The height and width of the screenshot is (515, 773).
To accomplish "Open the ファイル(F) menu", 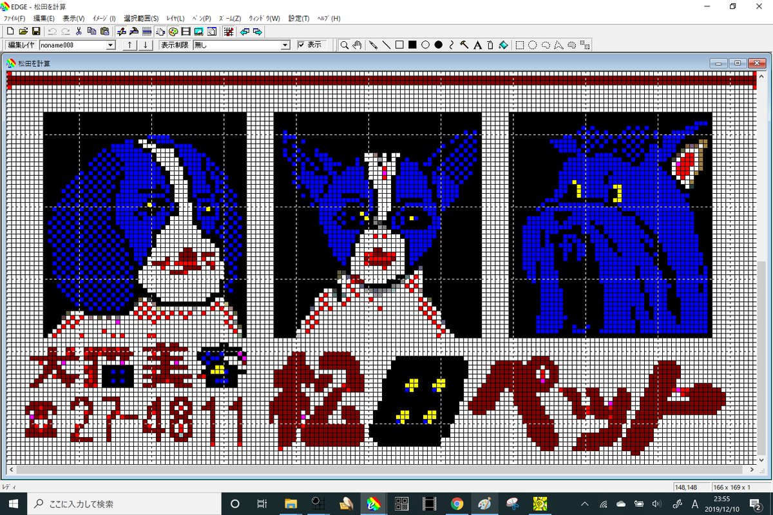I will point(14,18).
